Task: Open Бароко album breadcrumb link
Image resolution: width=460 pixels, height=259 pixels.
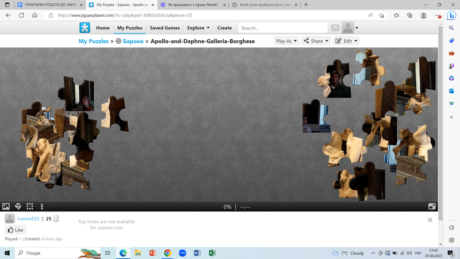Action: pyautogui.click(x=133, y=41)
